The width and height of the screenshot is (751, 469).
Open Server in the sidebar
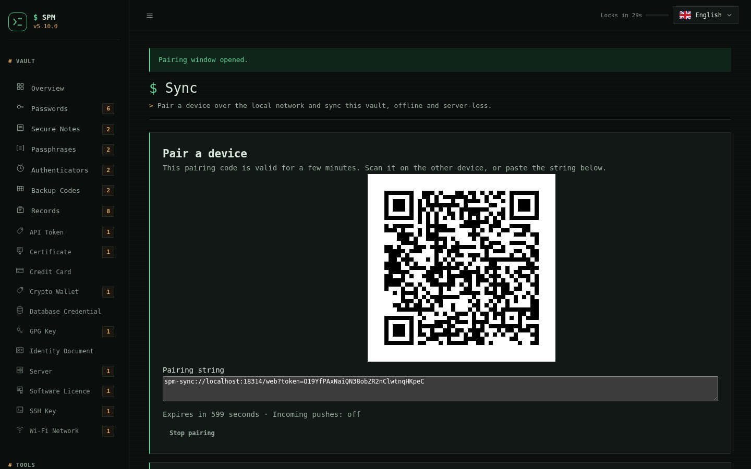click(x=65, y=371)
